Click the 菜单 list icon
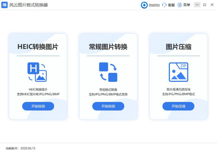Screen dimensions: 217x153 (x=180, y=5)
